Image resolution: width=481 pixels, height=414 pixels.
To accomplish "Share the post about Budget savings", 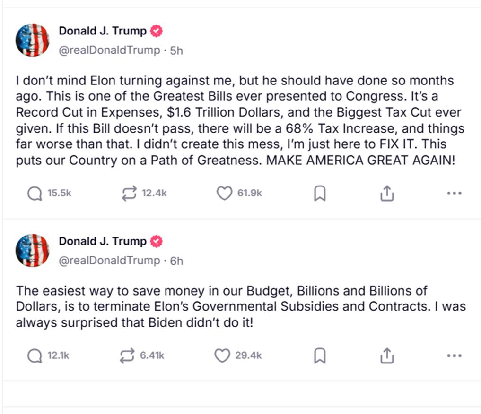I will click(x=387, y=355).
